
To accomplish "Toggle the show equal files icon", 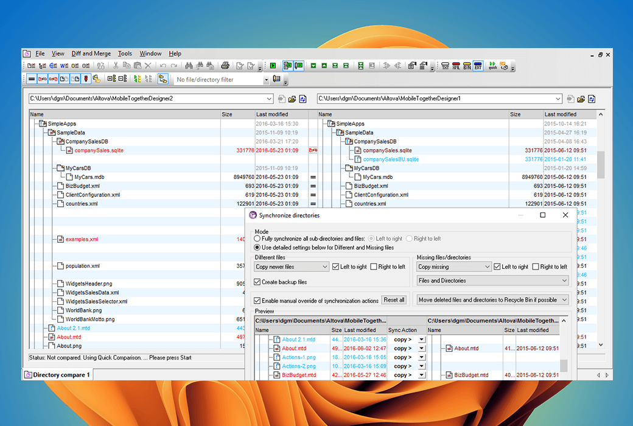I will (32, 79).
